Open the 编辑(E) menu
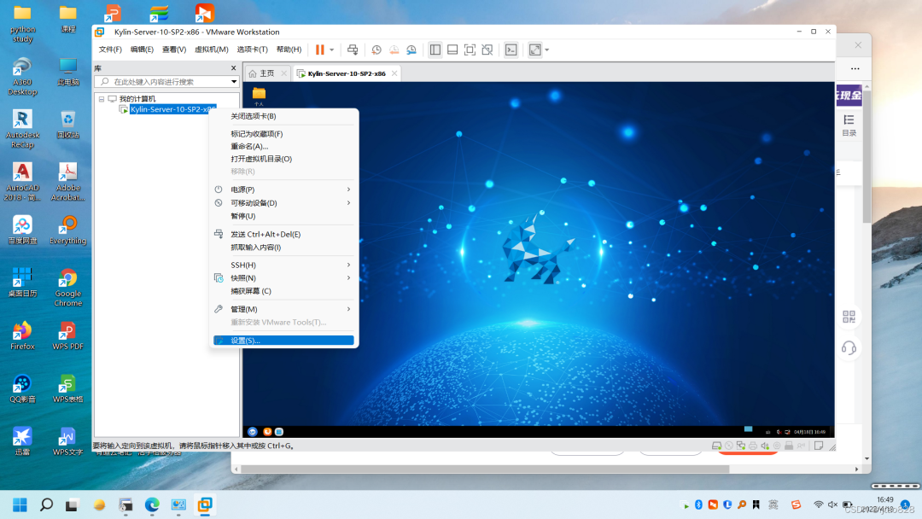 pos(142,50)
